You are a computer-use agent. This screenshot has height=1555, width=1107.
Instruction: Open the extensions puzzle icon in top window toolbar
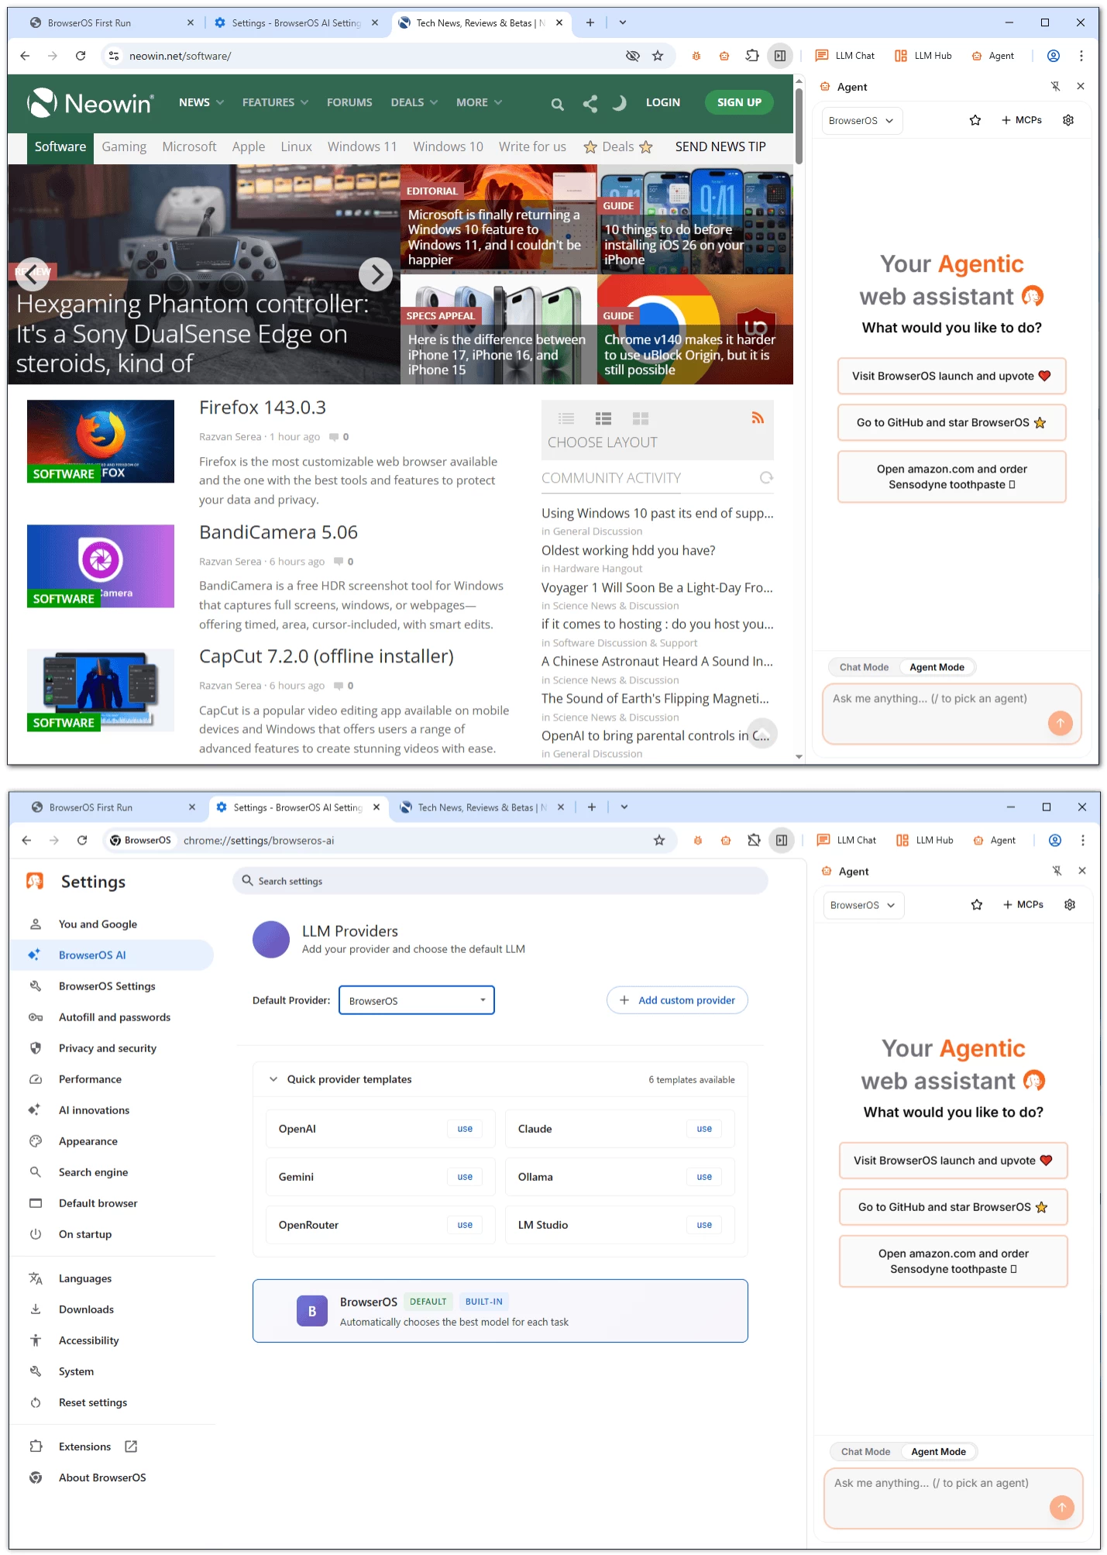752,56
